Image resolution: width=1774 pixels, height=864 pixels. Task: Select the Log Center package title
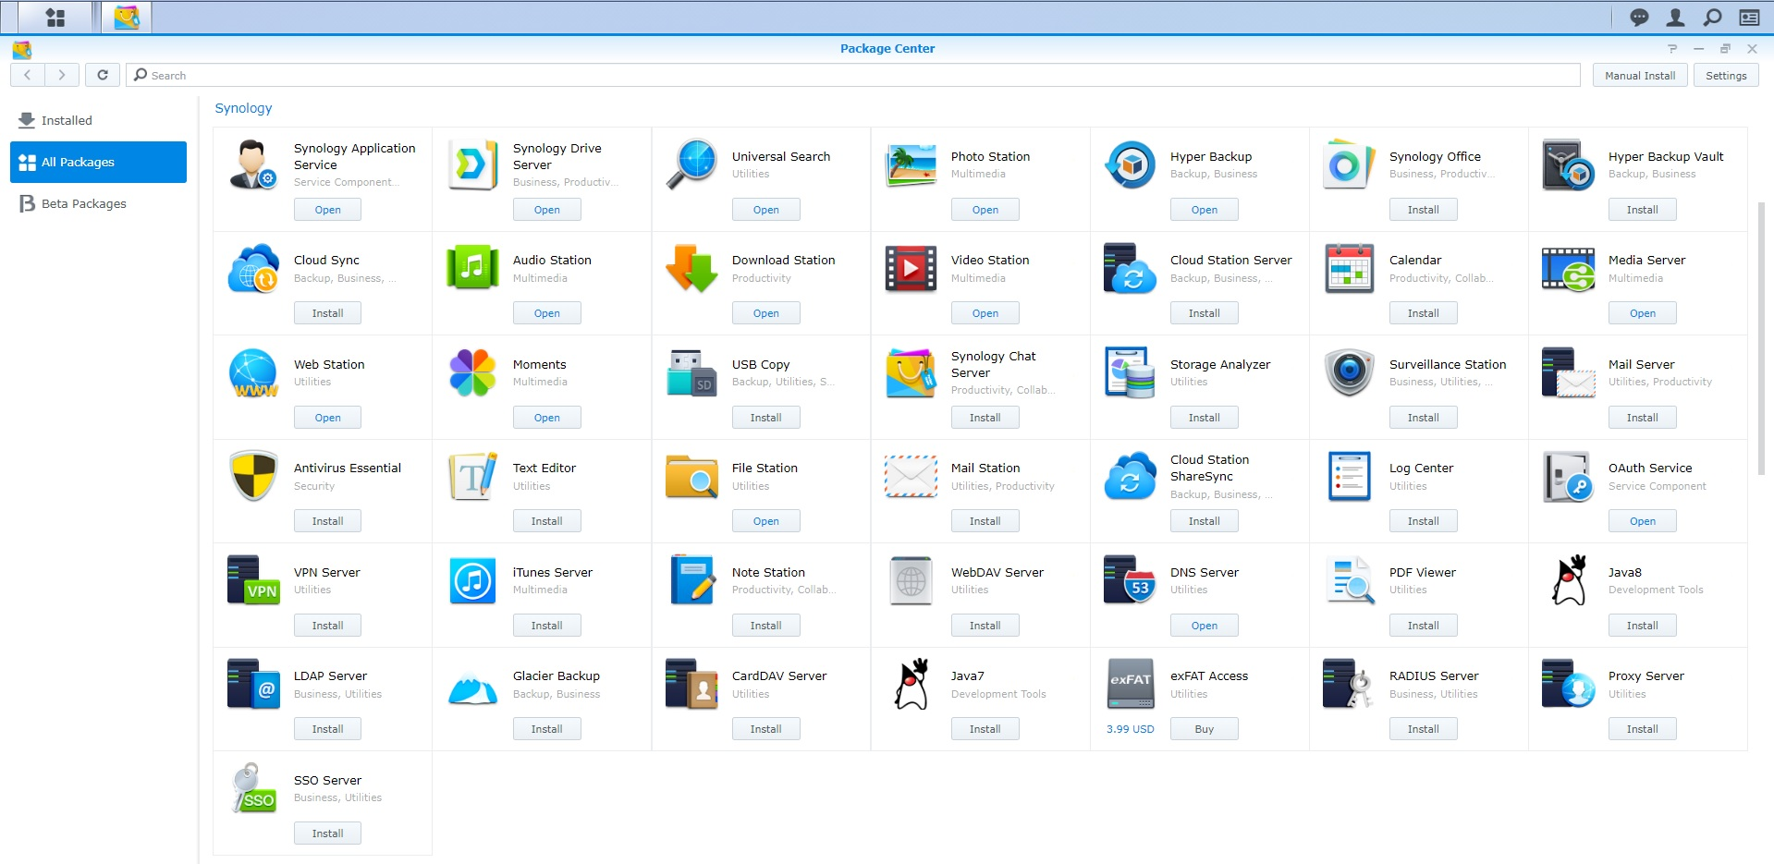point(1421,469)
